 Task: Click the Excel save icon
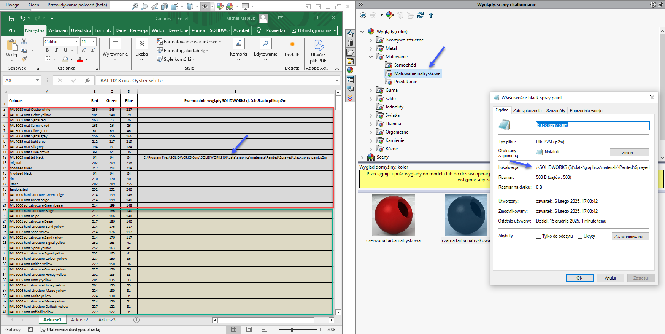pyautogui.click(x=12, y=18)
